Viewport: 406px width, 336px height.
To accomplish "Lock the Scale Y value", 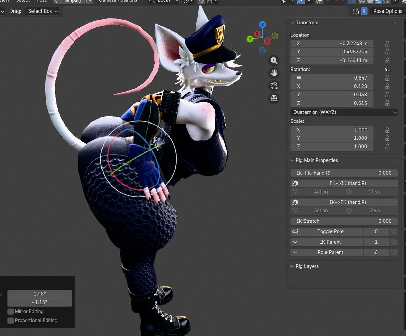I will [387, 138].
